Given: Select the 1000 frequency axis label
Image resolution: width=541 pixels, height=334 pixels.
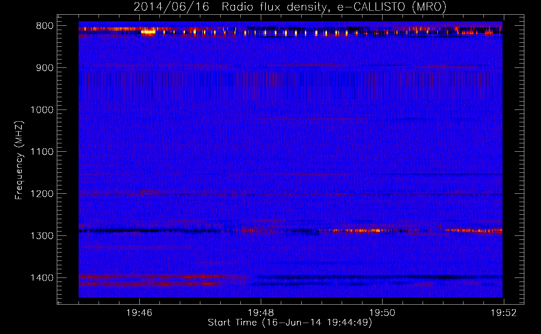Looking at the screenshot, I should (x=42, y=110).
